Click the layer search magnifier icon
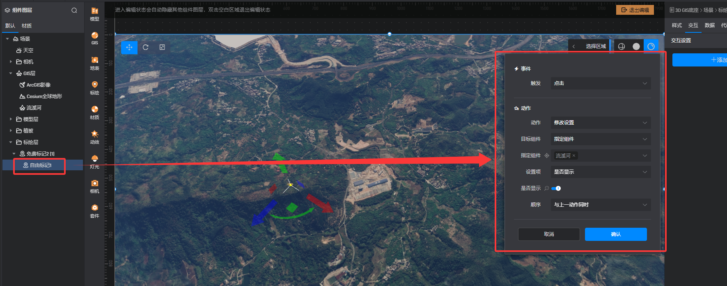This screenshot has width=727, height=286. (x=74, y=10)
